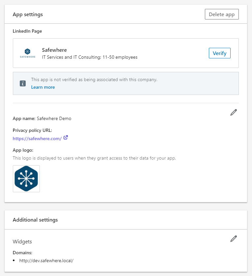This screenshot has width=252, height=276.
Task: Click the App logo description text
Action: pyautogui.click(x=94, y=158)
